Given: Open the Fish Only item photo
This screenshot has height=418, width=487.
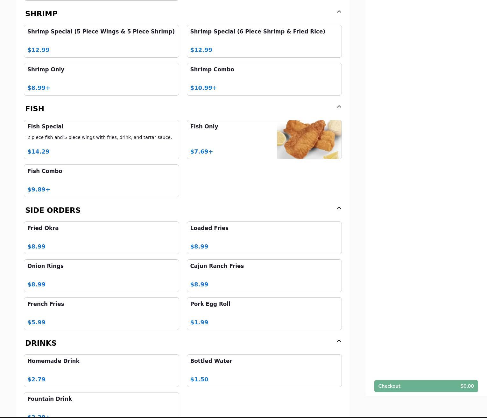Looking at the screenshot, I should (309, 140).
